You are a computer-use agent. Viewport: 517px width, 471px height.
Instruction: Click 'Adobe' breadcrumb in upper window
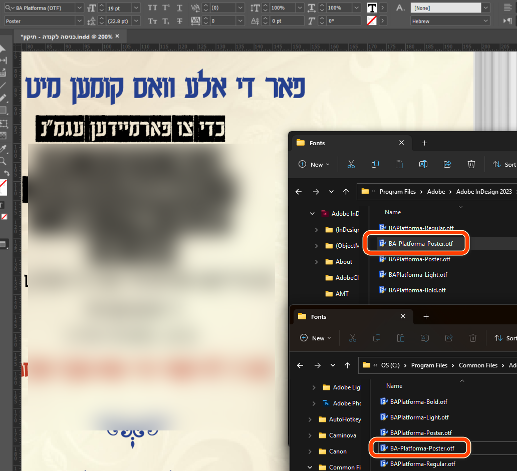(436, 191)
